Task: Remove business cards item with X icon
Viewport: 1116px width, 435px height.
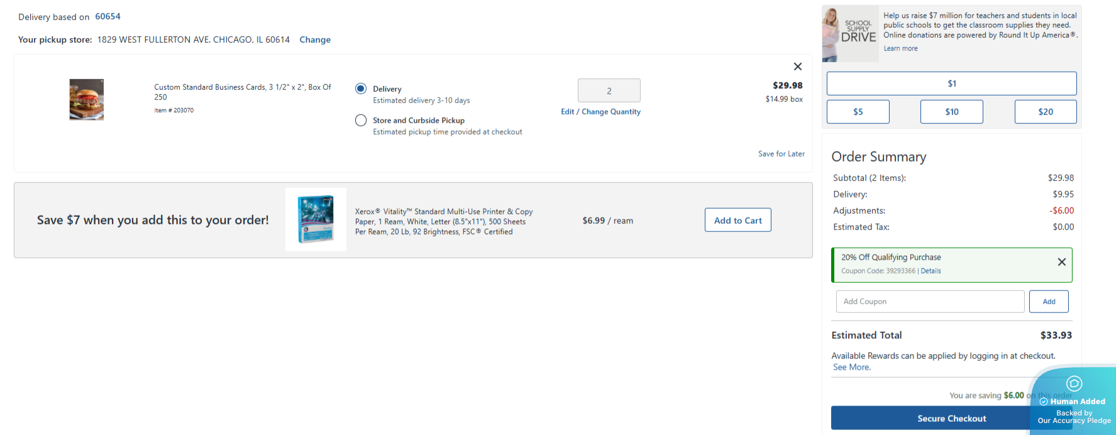Action: (797, 67)
